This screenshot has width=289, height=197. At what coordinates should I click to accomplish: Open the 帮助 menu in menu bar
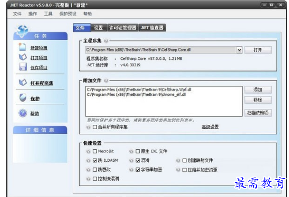[87, 14]
